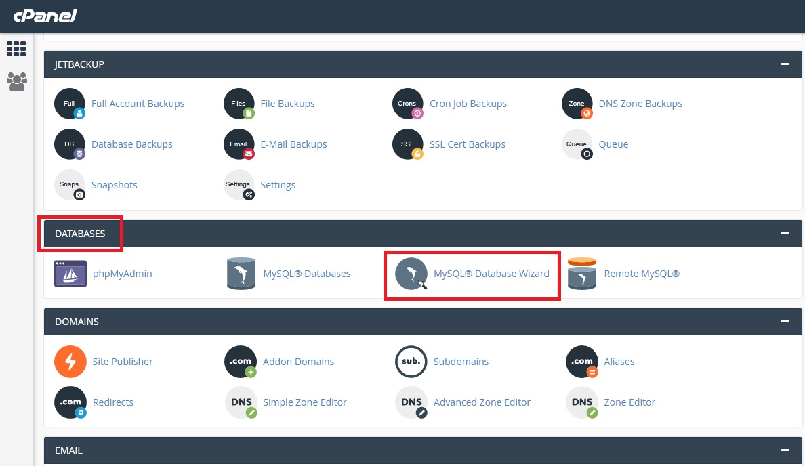Open the phpMyAdmin link
This screenshot has width=805, height=466.
(x=122, y=274)
